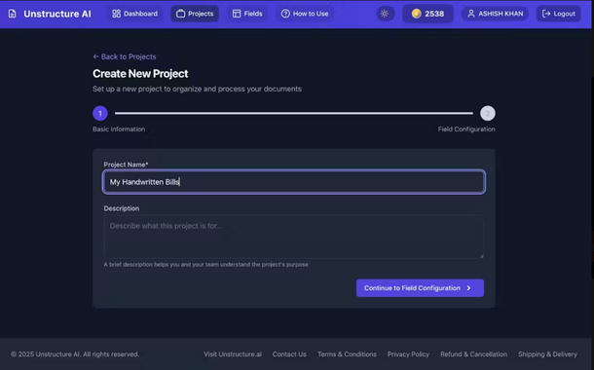Open the ASHISH KHAN user profile

pyautogui.click(x=495, y=14)
